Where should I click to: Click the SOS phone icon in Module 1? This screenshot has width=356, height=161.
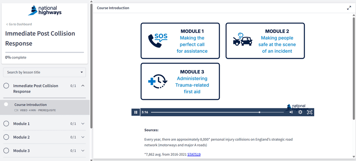point(158,40)
